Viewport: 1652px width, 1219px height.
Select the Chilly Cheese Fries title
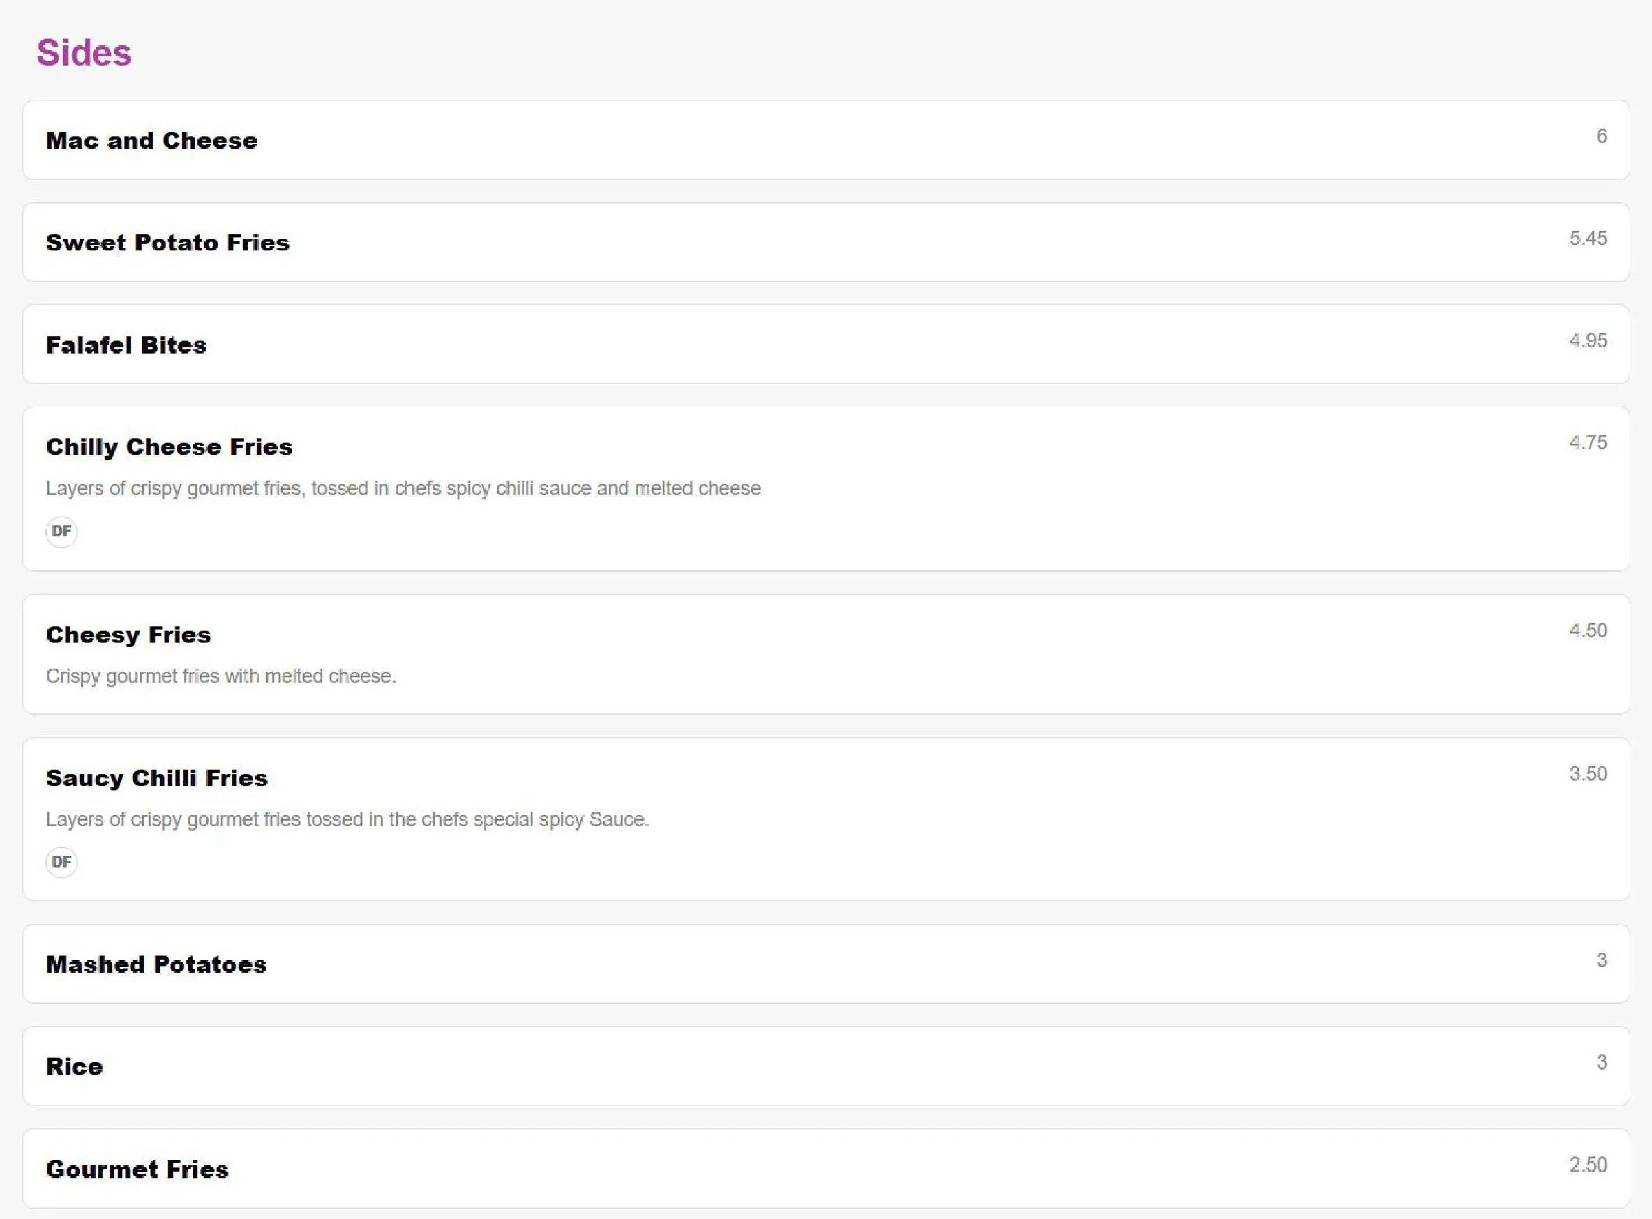click(x=169, y=447)
